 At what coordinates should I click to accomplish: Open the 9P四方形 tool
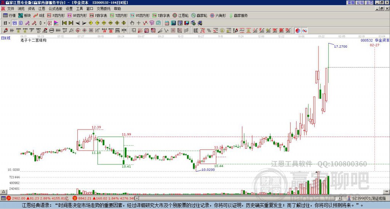[x=77, y=15]
